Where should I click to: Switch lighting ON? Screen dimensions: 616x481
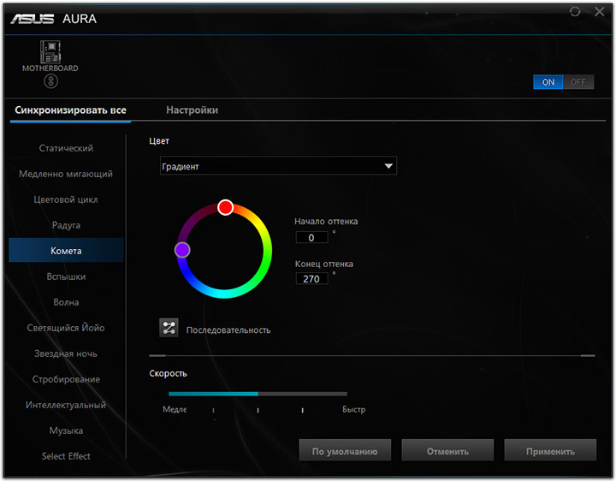pyautogui.click(x=548, y=82)
